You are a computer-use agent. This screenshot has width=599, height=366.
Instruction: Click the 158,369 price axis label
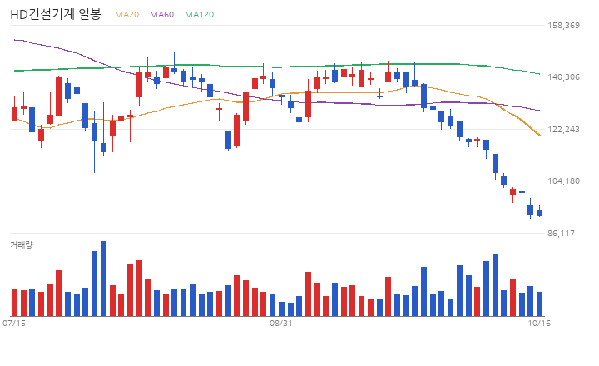563,25
